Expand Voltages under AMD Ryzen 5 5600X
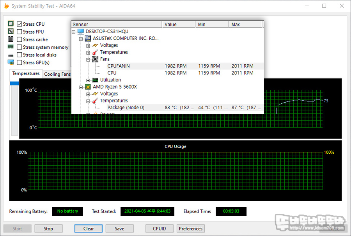This screenshot has height=236, width=351. click(88, 94)
